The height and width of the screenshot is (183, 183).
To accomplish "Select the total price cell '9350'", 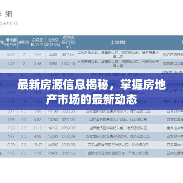I will pos(53,64).
